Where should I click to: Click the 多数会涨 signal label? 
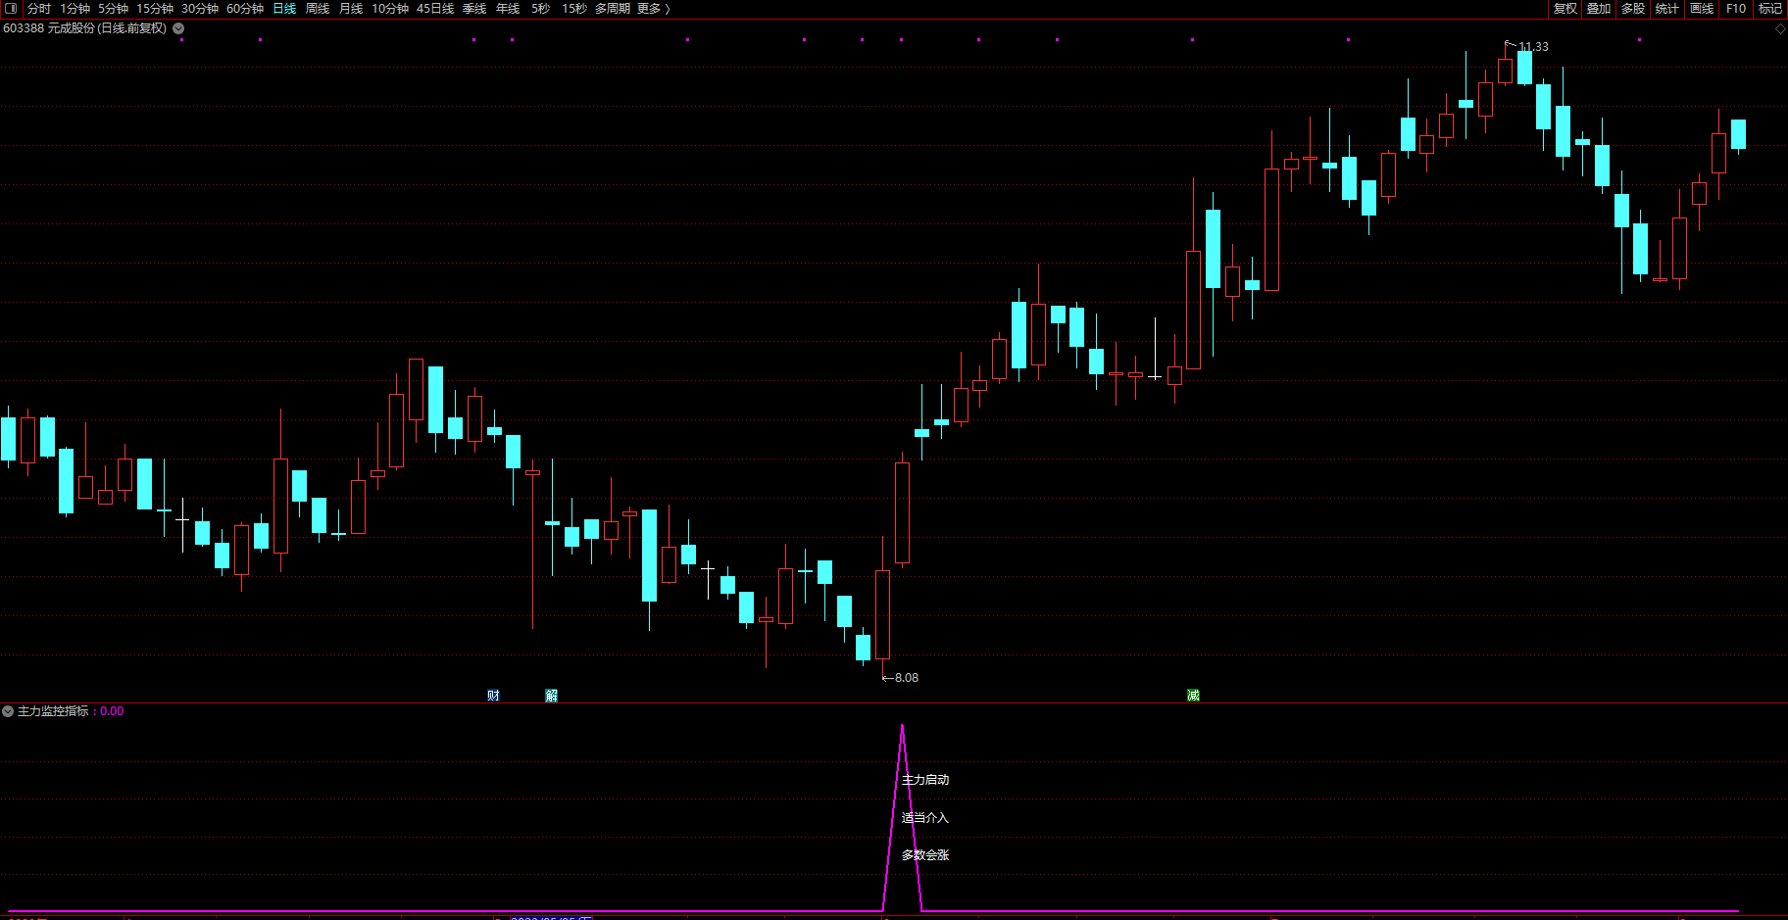coord(925,854)
